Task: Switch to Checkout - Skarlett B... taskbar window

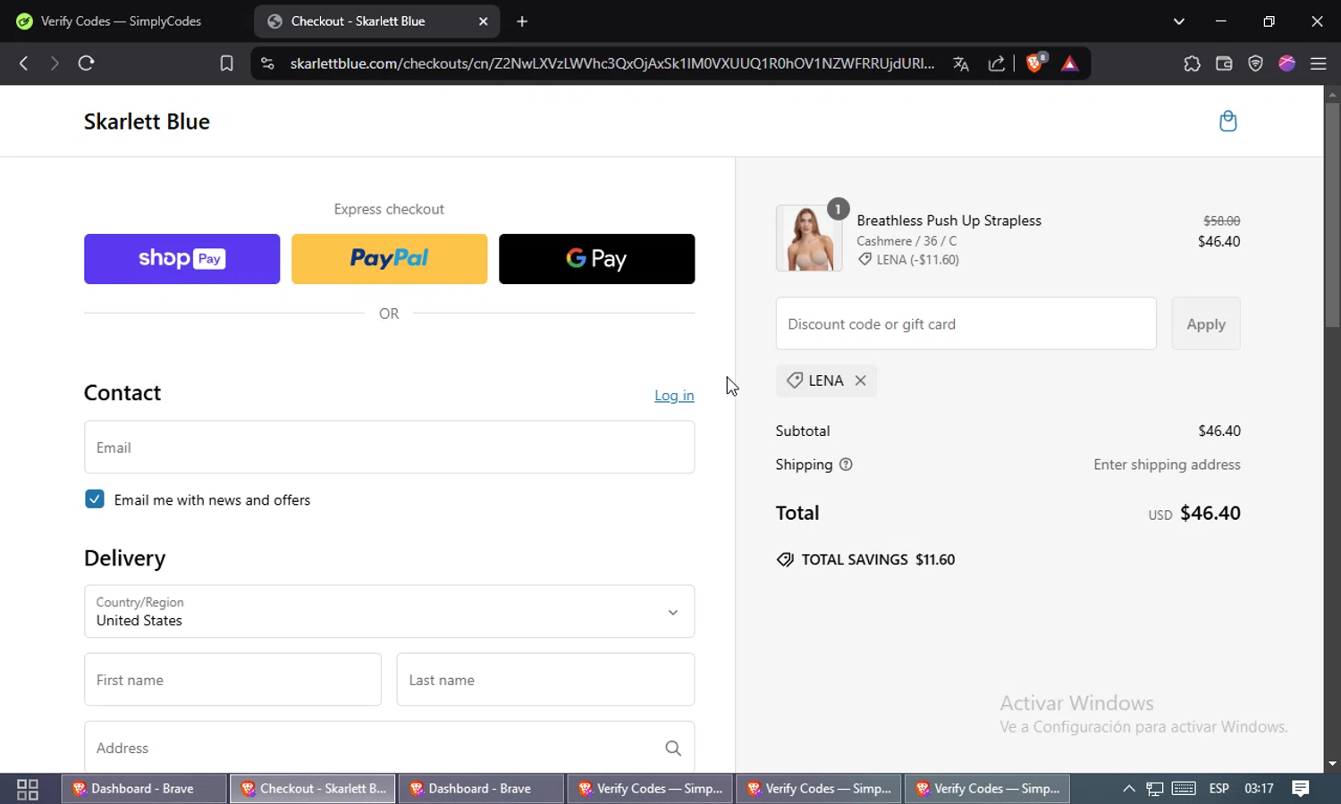Action: (313, 789)
